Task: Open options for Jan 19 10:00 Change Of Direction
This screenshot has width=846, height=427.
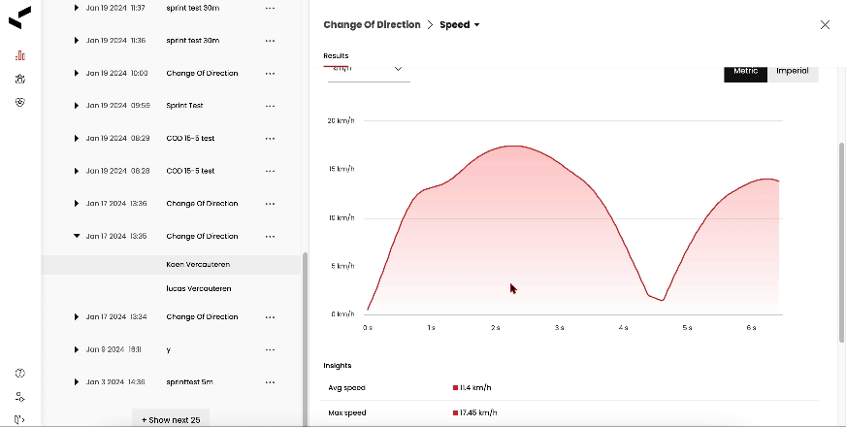Action: point(270,74)
